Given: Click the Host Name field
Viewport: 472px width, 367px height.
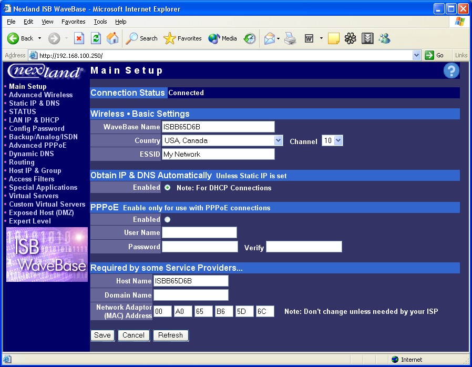Looking at the screenshot, I should tap(191, 281).
